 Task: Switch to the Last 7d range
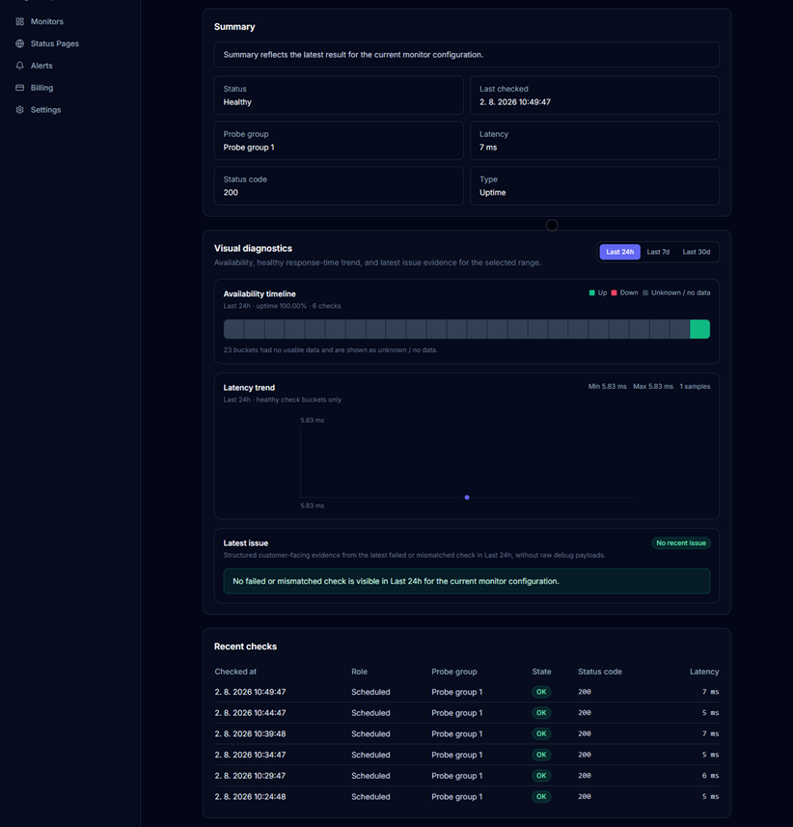pos(658,252)
